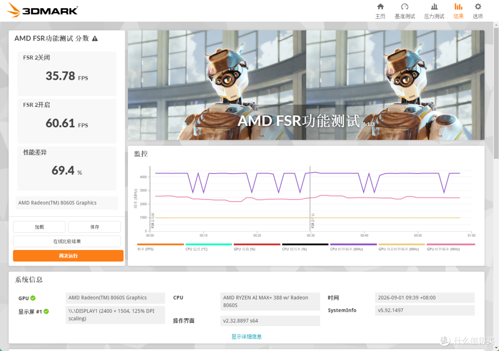Click the 00:30 time axis label

310,235
